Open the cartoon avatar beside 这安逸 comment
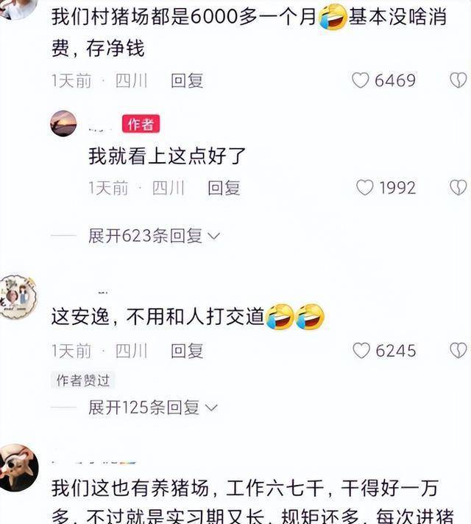 [18, 297]
